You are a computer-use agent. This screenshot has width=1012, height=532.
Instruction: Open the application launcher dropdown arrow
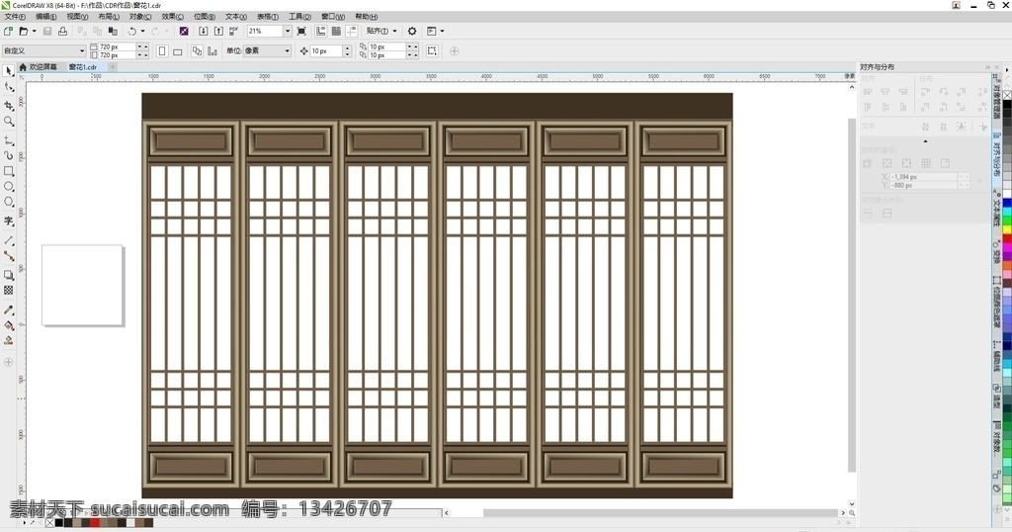pos(442,31)
